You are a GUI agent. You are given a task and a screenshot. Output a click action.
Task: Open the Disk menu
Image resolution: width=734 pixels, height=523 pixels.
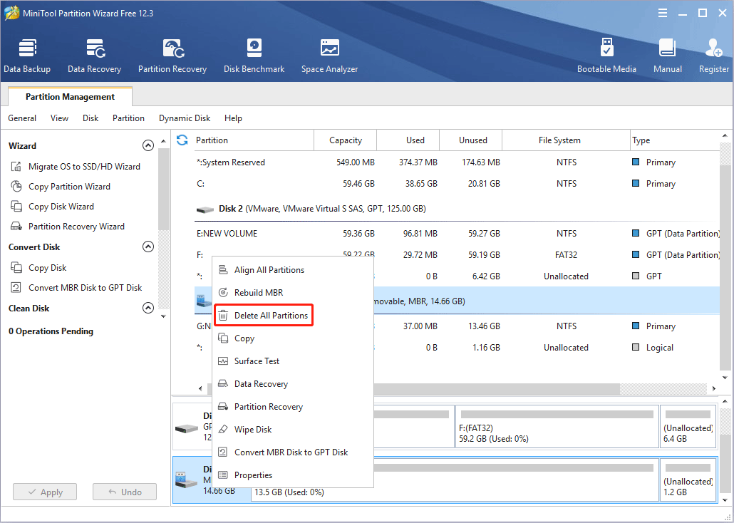(x=91, y=118)
